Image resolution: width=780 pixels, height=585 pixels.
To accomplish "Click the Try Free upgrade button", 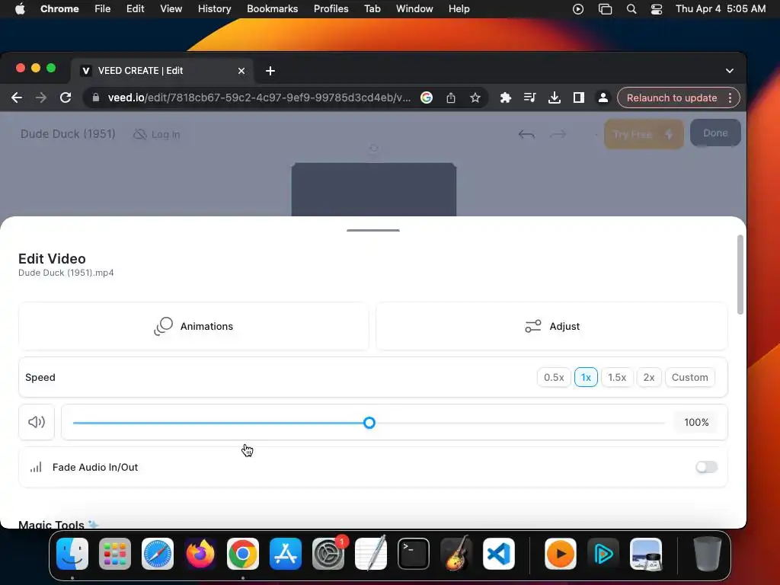I will (644, 134).
